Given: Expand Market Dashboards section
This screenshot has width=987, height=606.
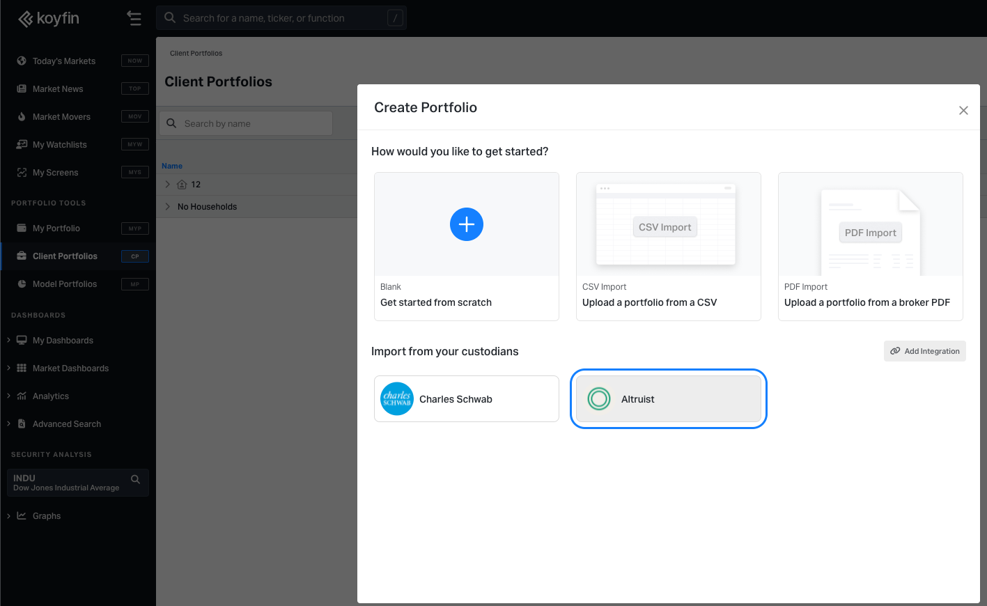Looking at the screenshot, I should 8,368.
